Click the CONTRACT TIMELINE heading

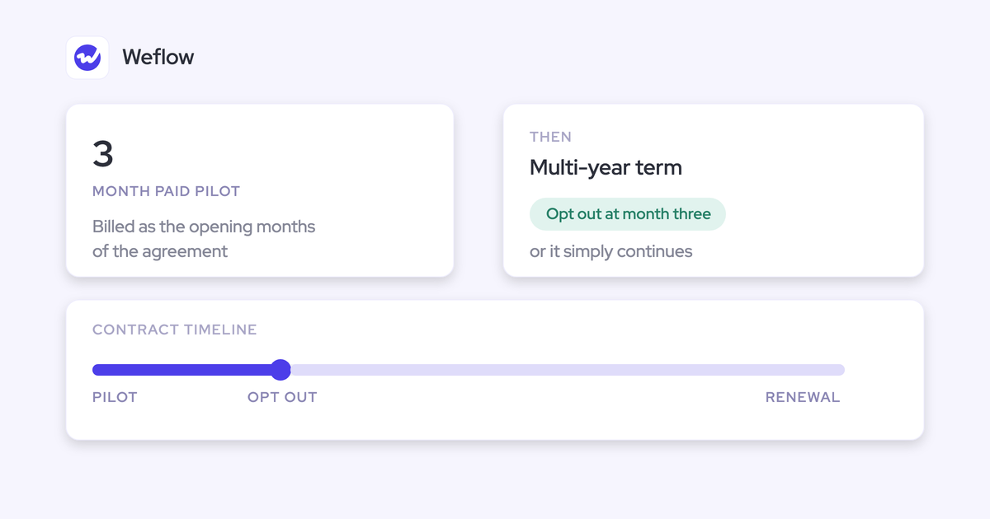[175, 330]
